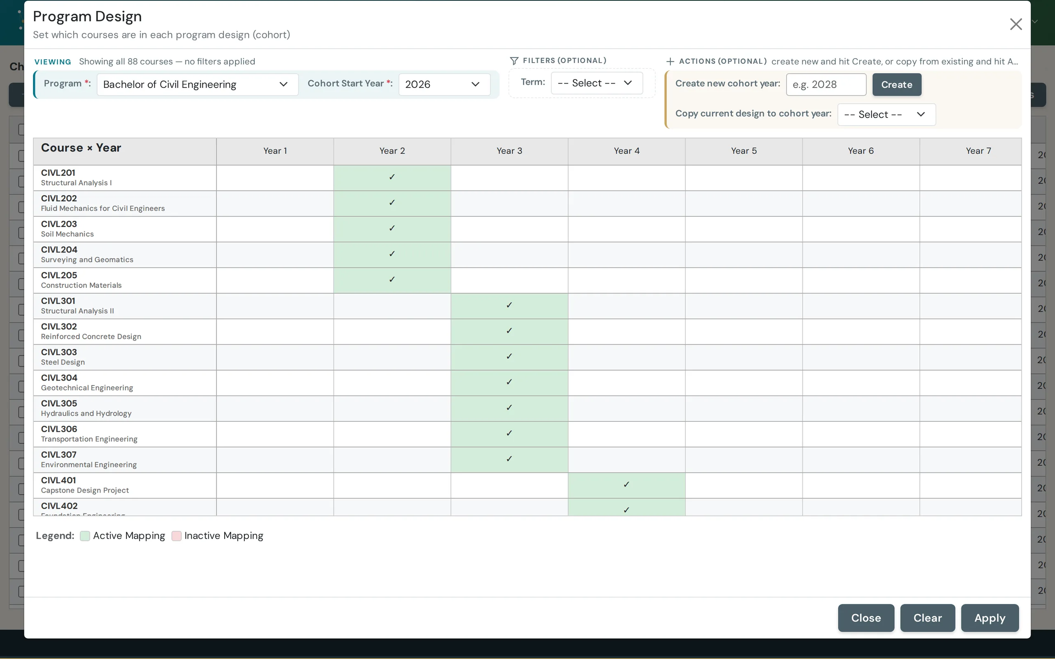This screenshot has width=1055, height=659.
Task: Toggle CIVL205 Year 2 checked cell
Action: [x=392, y=280]
